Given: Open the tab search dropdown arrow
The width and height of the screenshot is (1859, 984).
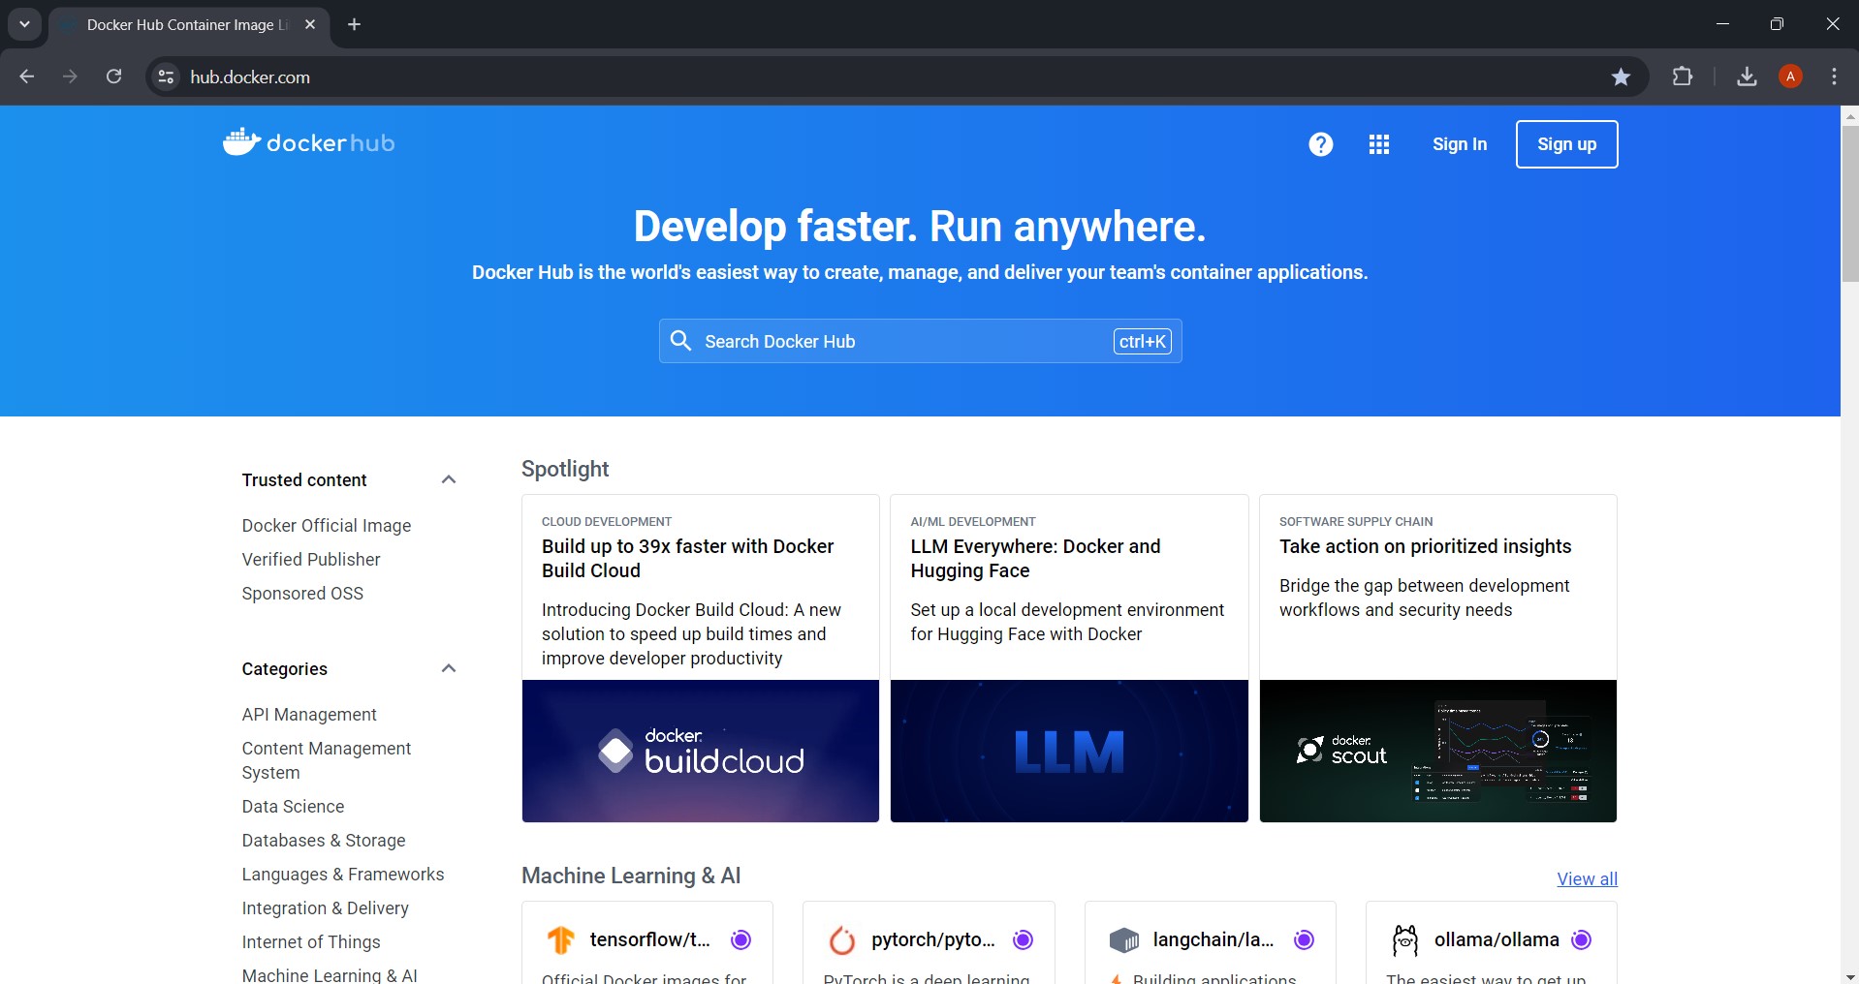Looking at the screenshot, I should pyautogui.click(x=24, y=24).
